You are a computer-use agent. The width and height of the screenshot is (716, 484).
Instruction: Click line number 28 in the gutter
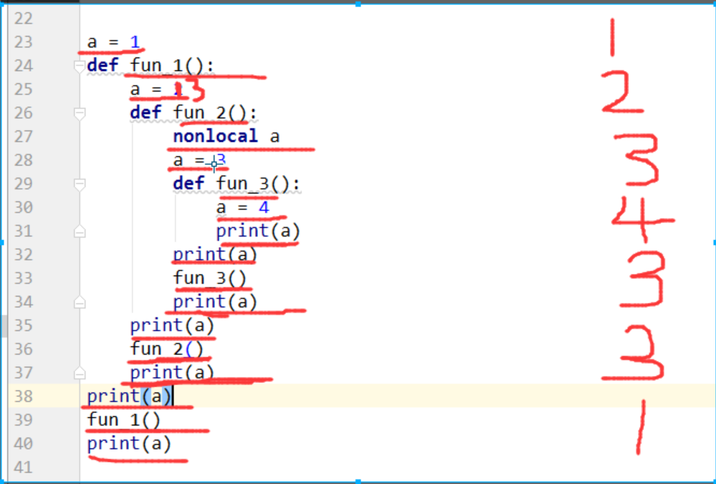[23, 160]
